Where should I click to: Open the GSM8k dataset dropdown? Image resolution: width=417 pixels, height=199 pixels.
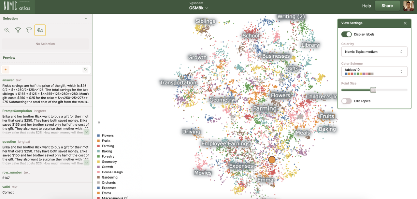pos(199,8)
